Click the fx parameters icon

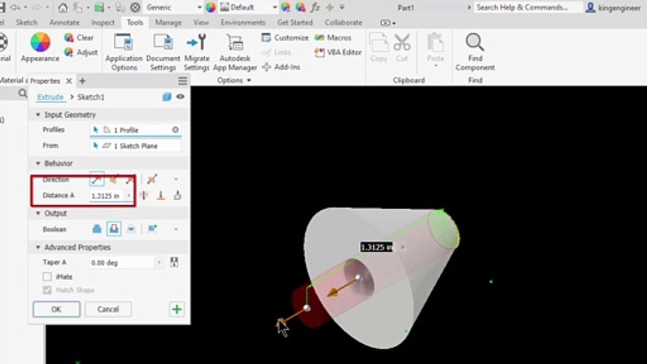(x=315, y=8)
